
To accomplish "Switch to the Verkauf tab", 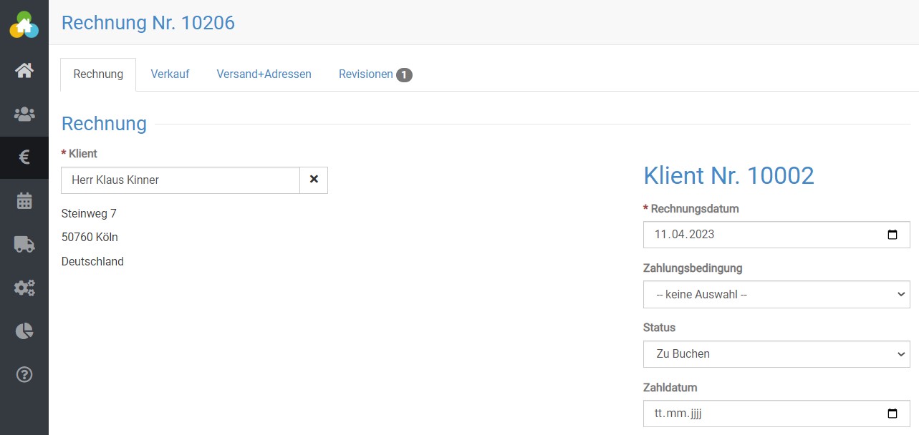I will 170,74.
